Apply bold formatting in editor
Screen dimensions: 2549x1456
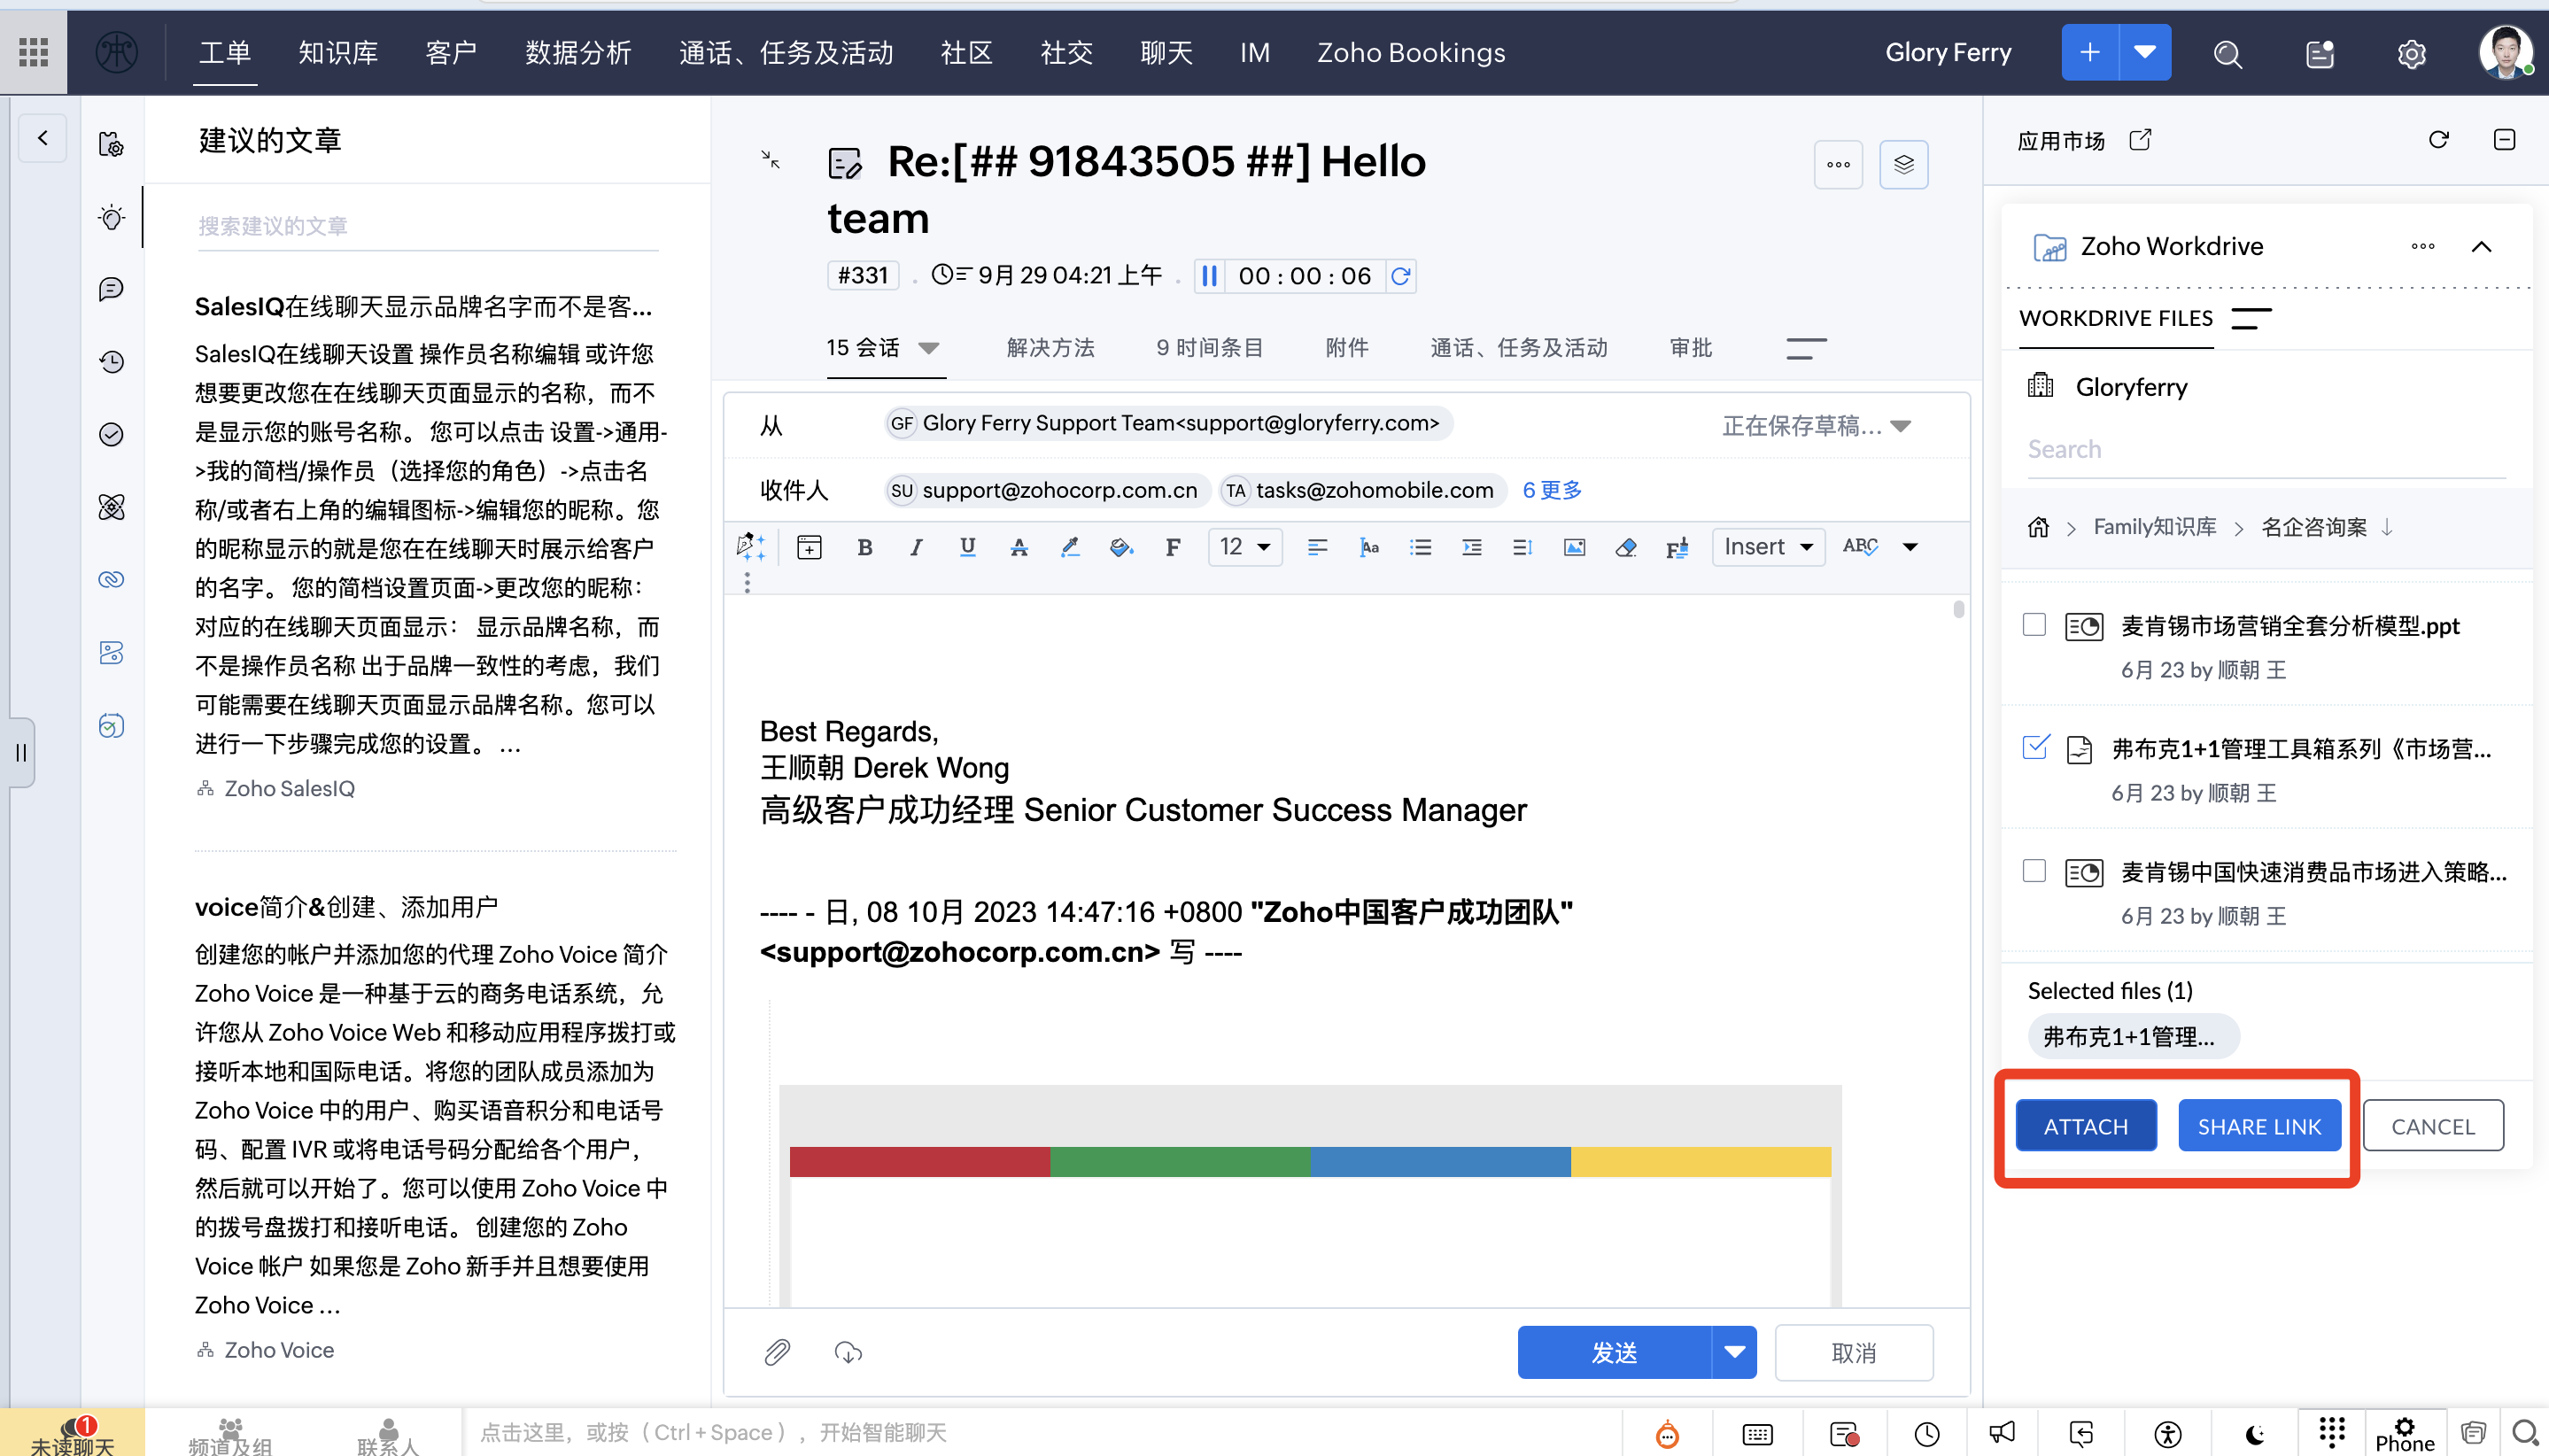[x=865, y=547]
